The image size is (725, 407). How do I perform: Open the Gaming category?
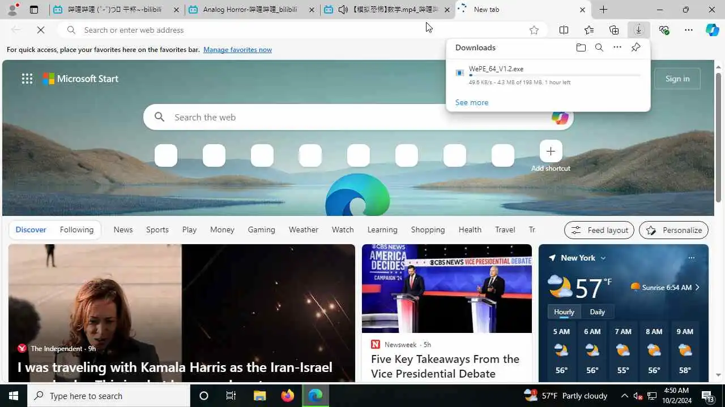pyautogui.click(x=261, y=230)
